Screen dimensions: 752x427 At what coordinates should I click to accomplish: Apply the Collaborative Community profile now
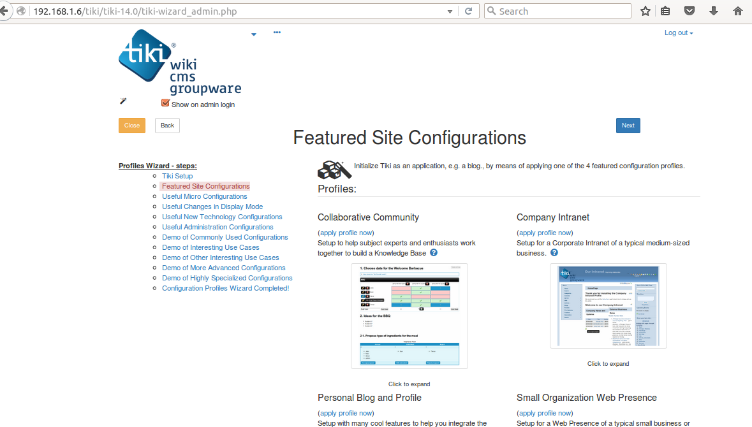pyautogui.click(x=346, y=233)
